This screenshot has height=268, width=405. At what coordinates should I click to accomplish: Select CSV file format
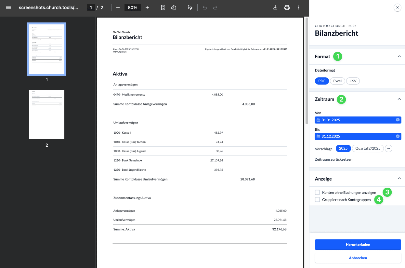point(353,81)
